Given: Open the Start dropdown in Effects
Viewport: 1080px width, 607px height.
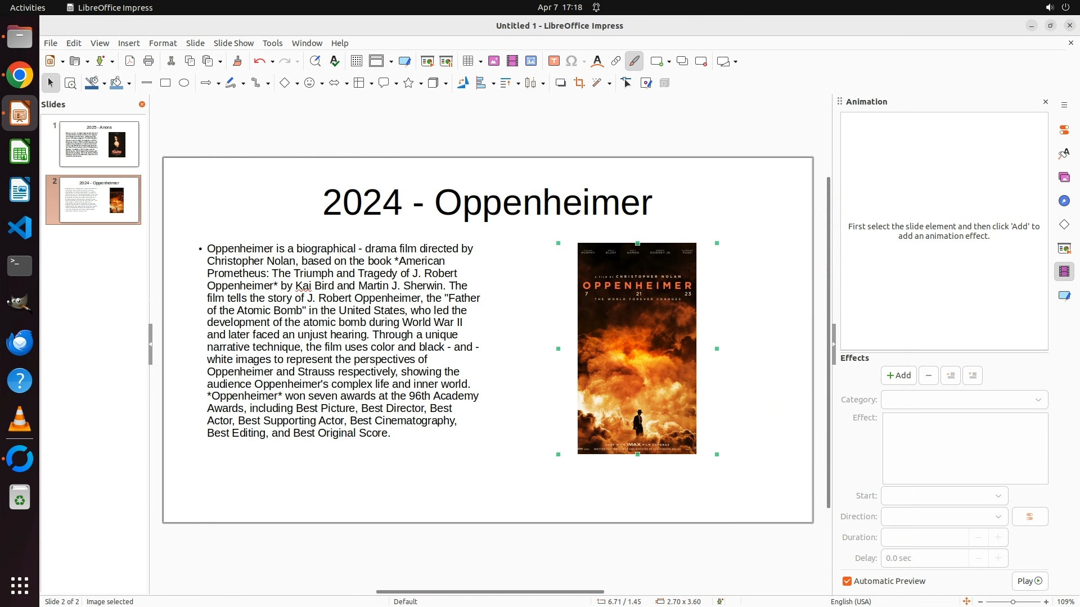Looking at the screenshot, I should click(x=944, y=496).
